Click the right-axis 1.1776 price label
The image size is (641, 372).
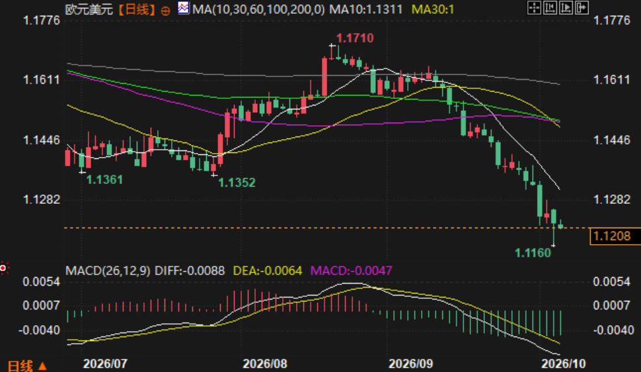tap(611, 20)
